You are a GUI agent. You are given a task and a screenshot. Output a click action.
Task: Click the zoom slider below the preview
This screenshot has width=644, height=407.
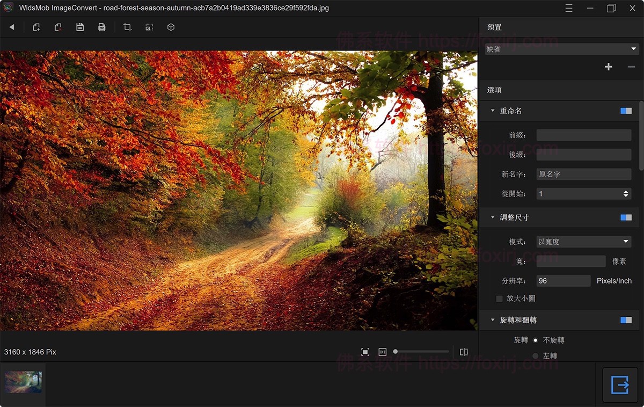421,352
